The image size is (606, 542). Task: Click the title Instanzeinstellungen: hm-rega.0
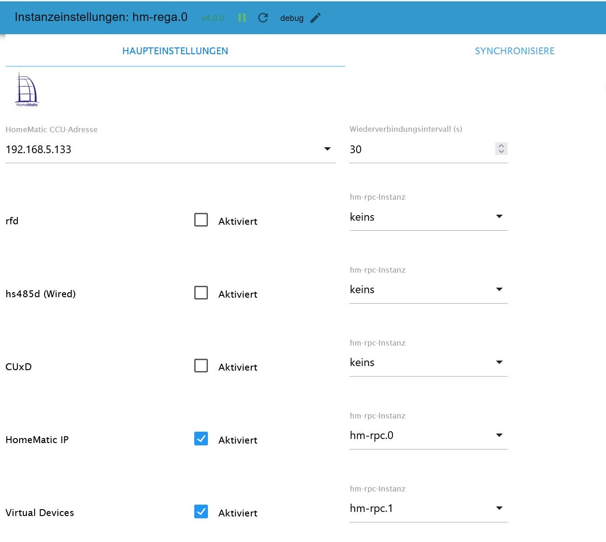coord(101,17)
